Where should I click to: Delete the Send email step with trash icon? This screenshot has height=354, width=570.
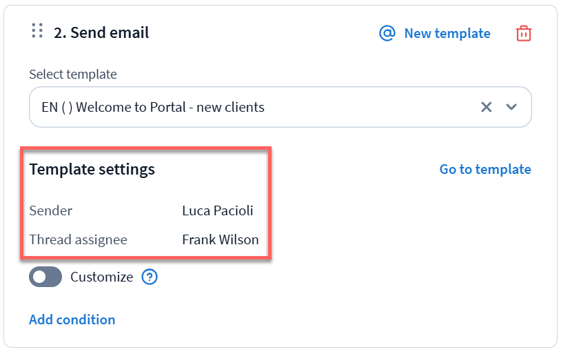pyautogui.click(x=524, y=33)
